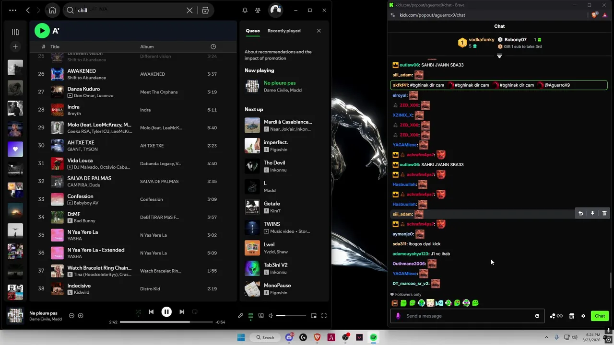Open Spotify Browse icon in search bar
Screen dimensions: 614x345
205,10
